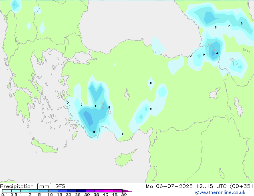The width and height of the screenshot is (254, 196).
Task: Click the 25–30 mm dark navy swatch
Action: click(x=81, y=191)
